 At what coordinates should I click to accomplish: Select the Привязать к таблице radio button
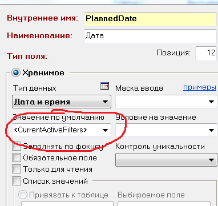[23, 195]
